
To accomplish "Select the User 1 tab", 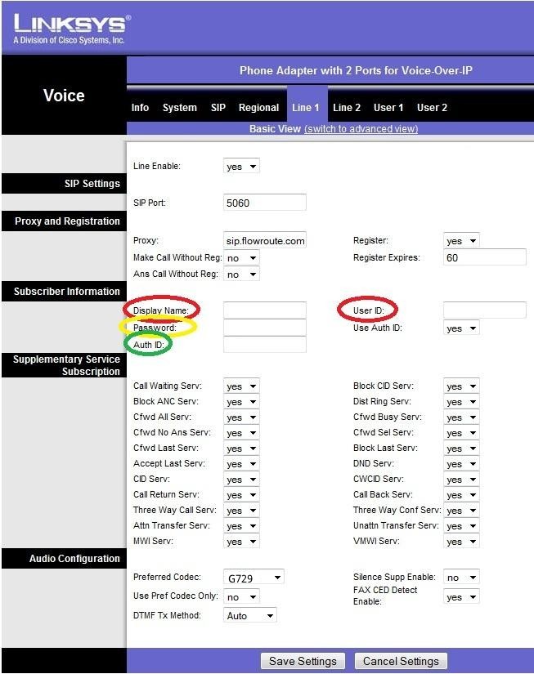I will (388, 108).
